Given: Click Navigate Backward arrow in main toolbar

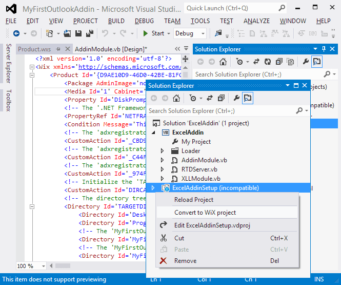Looking at the screenshot, I should click(16, 33).
